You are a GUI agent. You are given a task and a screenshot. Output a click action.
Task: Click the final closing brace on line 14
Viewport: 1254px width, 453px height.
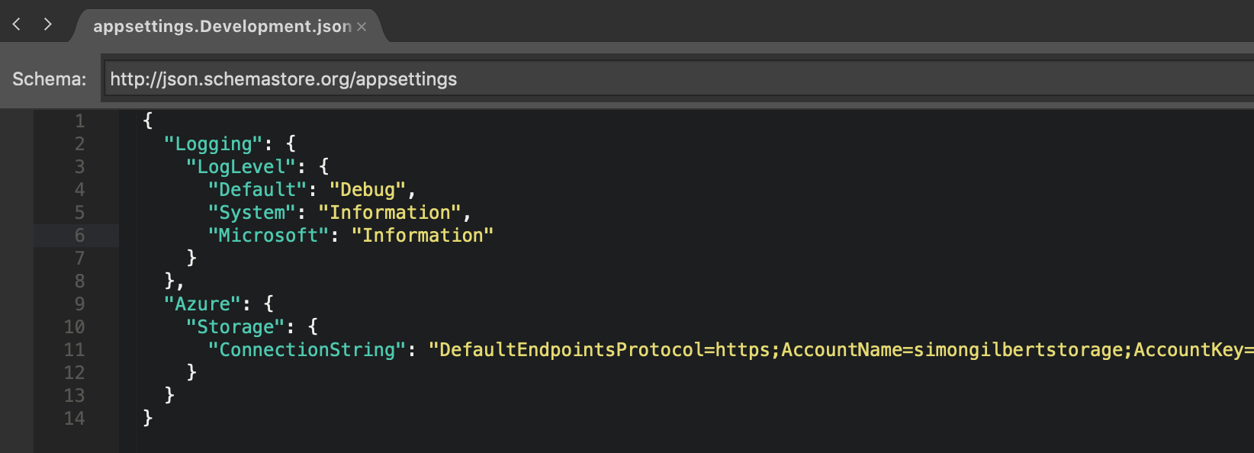coord(148,418)
